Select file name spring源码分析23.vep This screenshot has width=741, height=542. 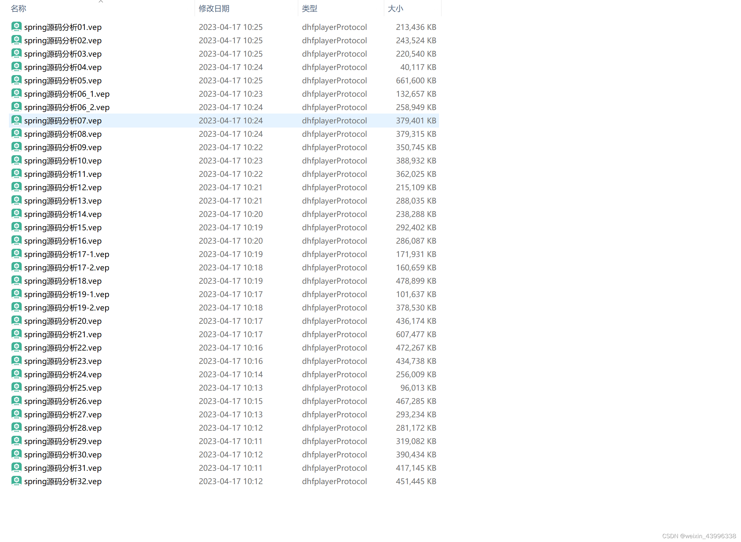tap(63, 362)
